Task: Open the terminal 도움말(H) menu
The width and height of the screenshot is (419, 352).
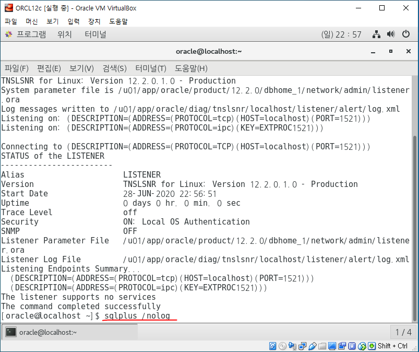Action: tap(191, 68)
